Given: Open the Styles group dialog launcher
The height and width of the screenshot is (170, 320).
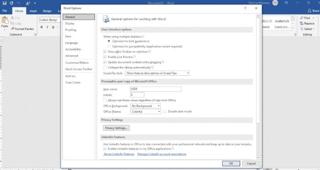Looking at the screenshot, I should point(295,35).
